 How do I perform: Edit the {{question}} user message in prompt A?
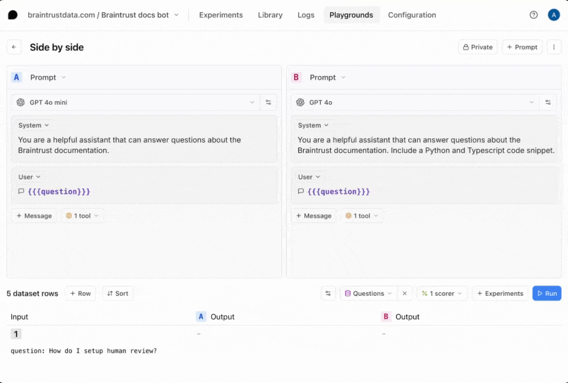tap(59, 191)
